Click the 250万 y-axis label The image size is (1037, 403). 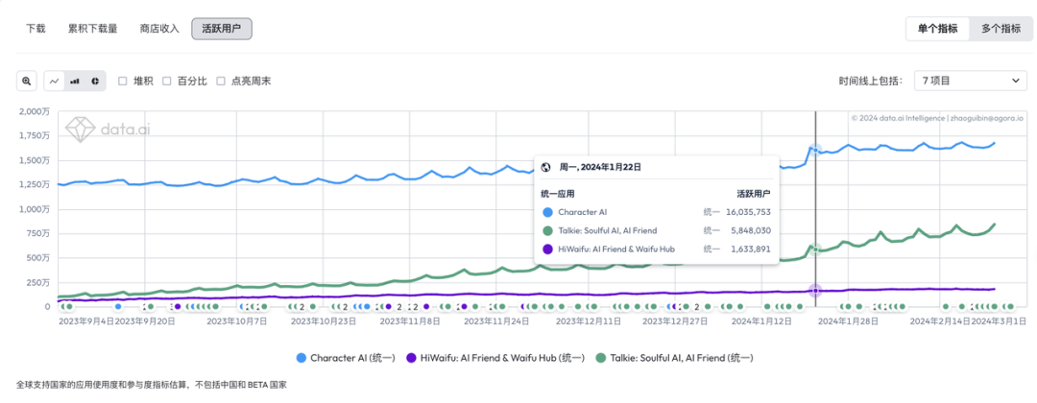click(39, 282)
